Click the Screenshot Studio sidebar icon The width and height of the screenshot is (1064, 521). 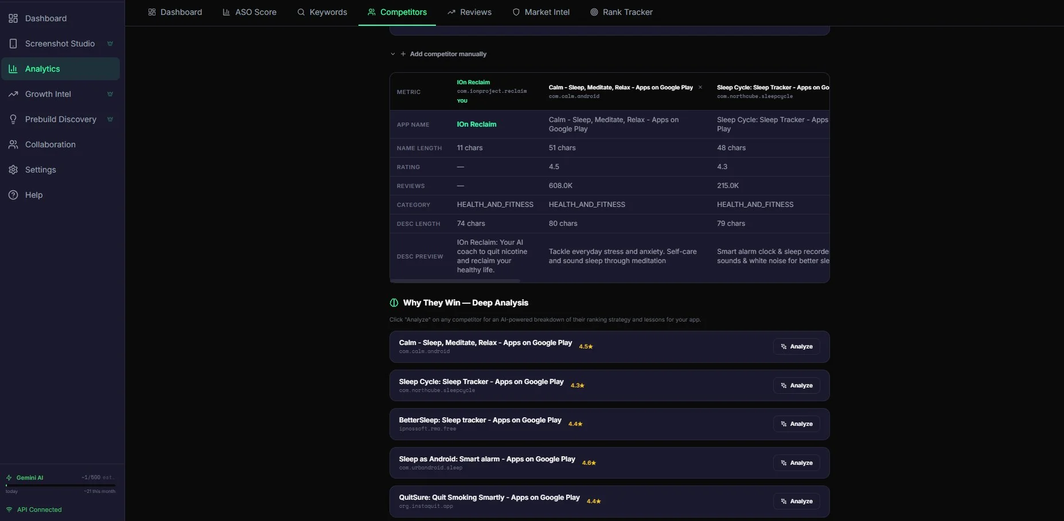[x=13, y=44]
